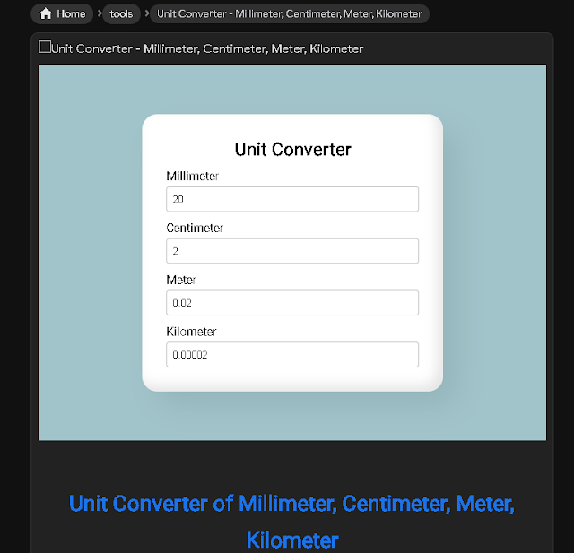The width and height of the screenshot is (574, 553).
Task: Click the Home house icon in breadcrumb
Action: click(x=46, y=13)
